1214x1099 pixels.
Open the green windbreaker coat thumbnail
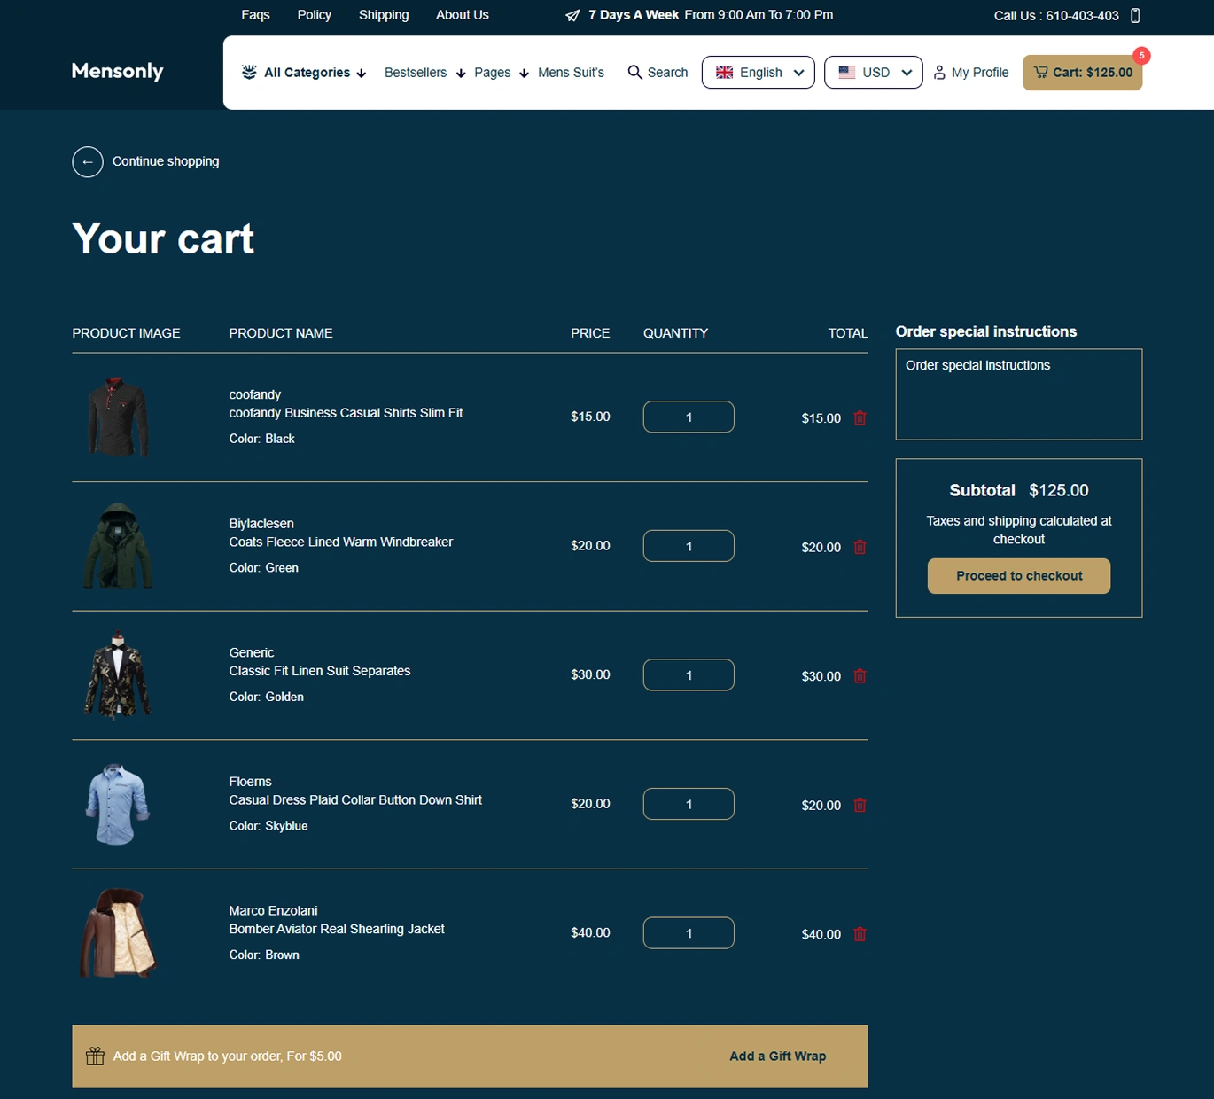point(118,546)
